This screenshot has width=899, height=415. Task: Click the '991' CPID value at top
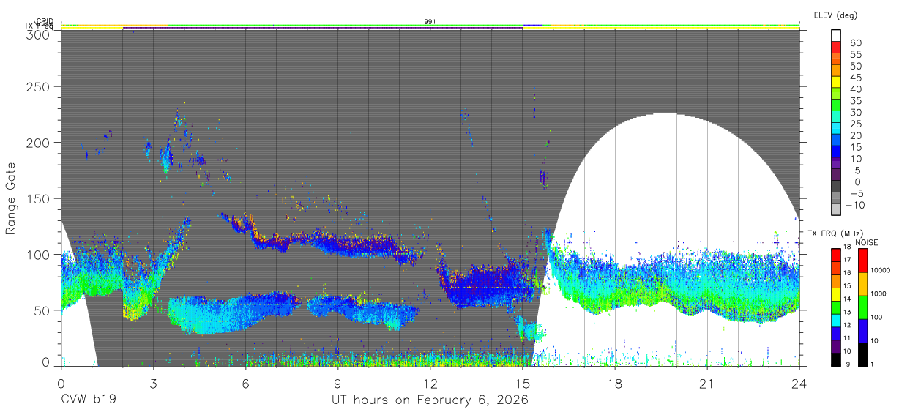pyautogui.click(x=430, y=21)
